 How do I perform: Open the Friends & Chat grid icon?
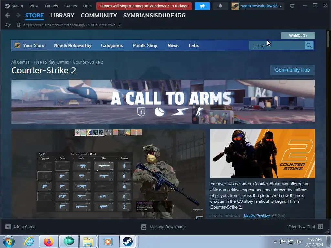click(x=320, y=227)
